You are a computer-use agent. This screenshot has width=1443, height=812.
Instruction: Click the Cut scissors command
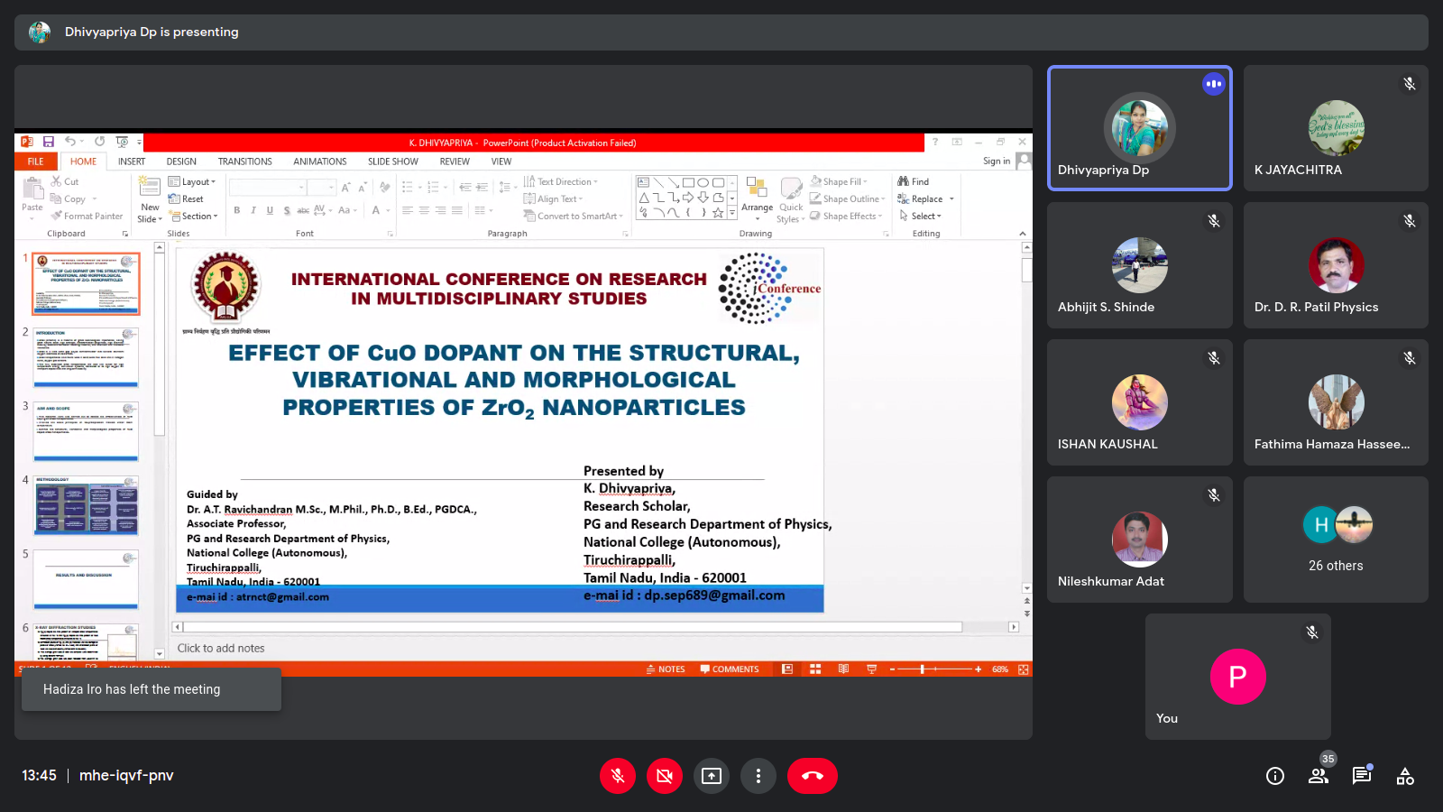click(x=65, y=181)
